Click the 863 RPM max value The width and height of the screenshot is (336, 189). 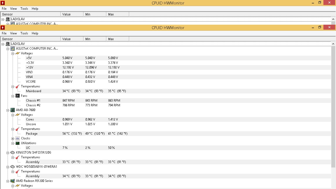114,101
